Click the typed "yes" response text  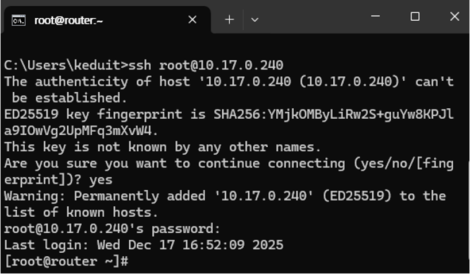[101, 180]
